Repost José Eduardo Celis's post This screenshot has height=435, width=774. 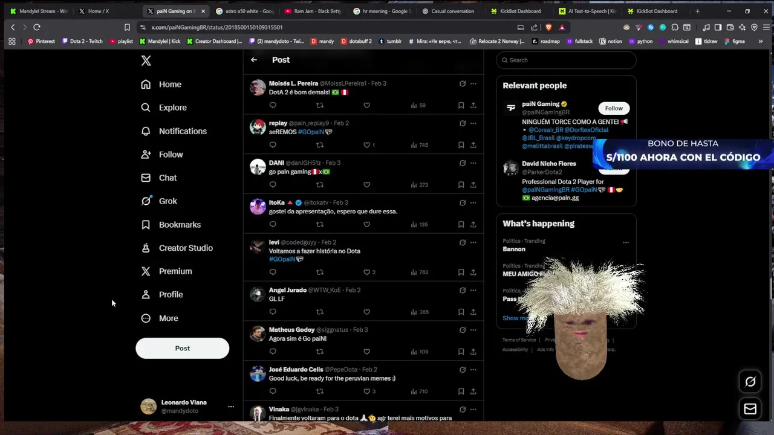click(320, 391)
